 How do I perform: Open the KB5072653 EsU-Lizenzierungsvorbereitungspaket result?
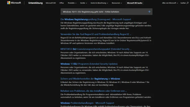[x=96, y=49]
